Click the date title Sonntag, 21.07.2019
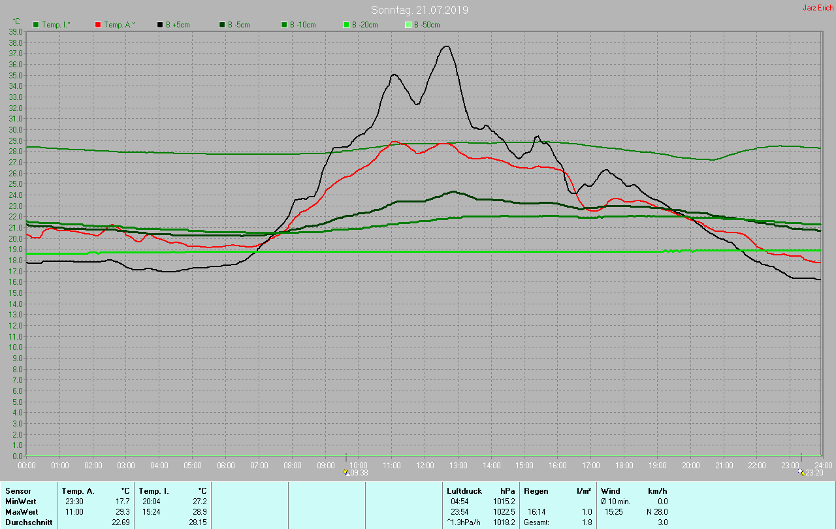The image size is (836, 529). pyautogui.click(x=419, y=10)
